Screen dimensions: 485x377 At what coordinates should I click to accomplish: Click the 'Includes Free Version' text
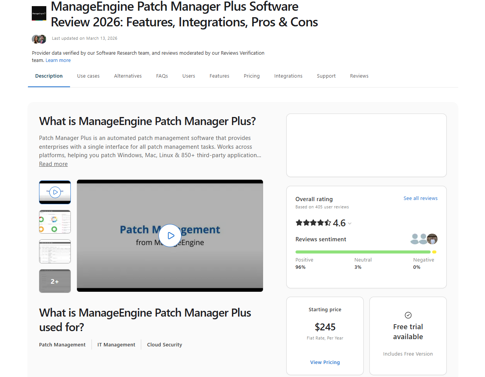click(408, 354)
